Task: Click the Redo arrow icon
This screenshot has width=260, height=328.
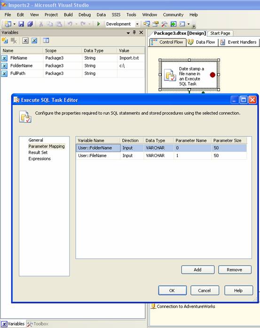Action: point(83,24)
